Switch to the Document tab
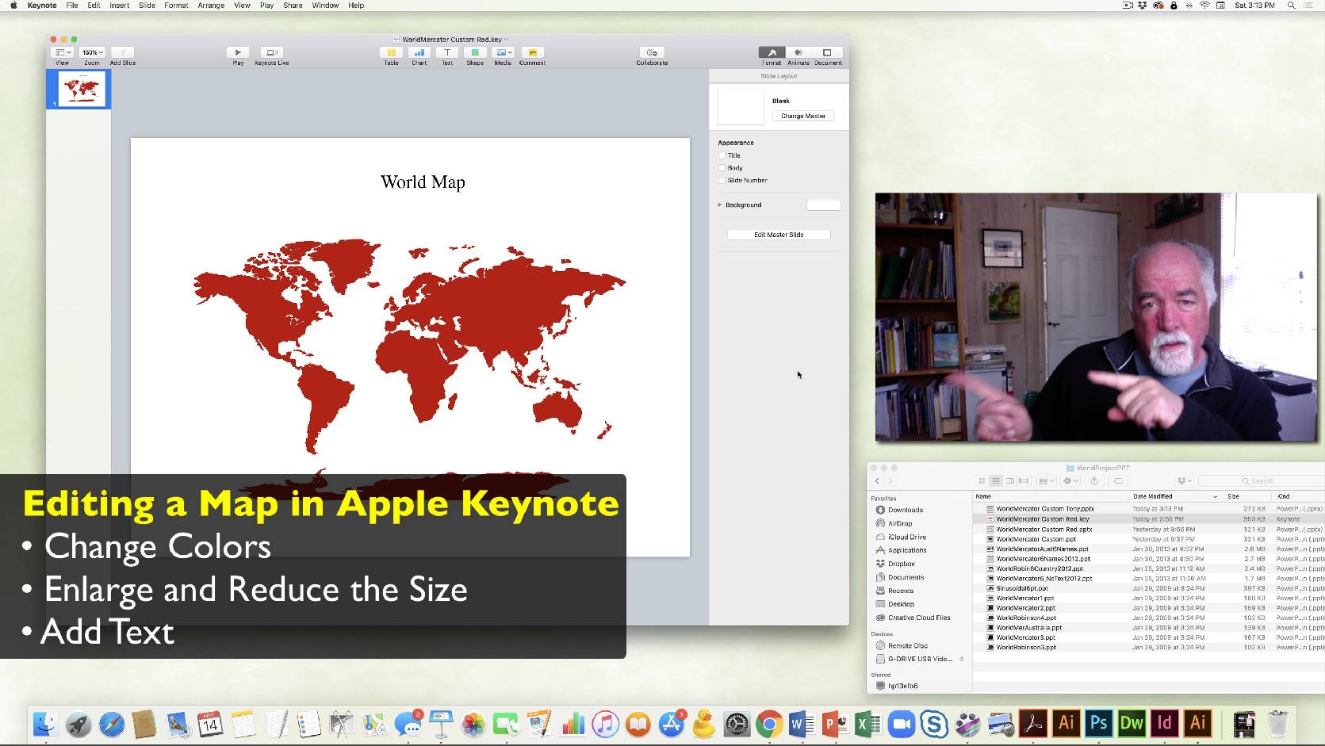This screenshot has height=746, width=1325. click(x=827, y=55)
